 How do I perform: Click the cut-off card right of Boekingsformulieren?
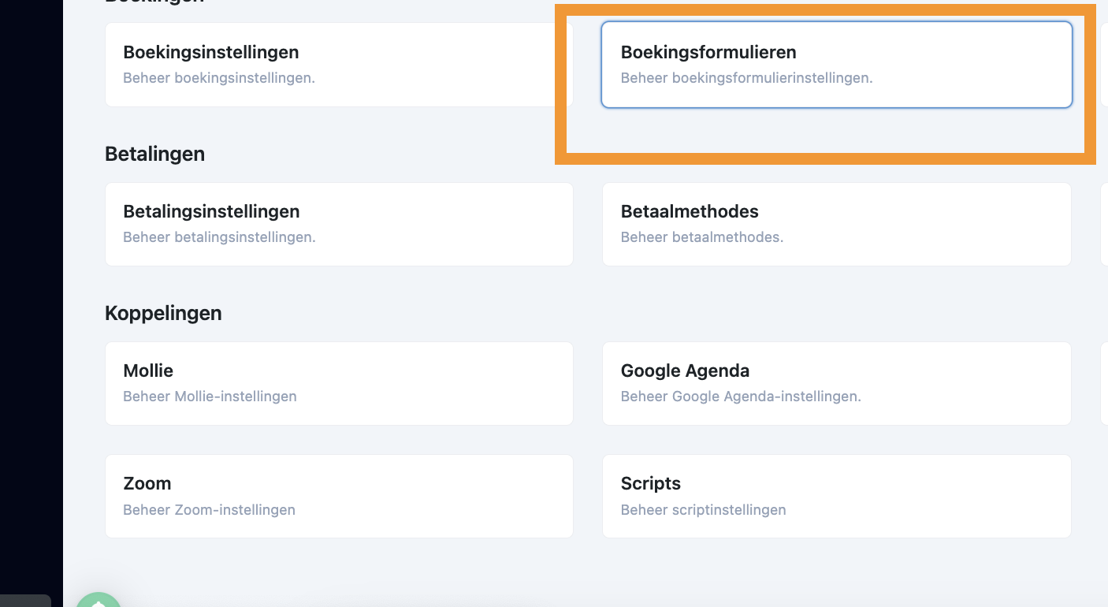click(1103, 65)
